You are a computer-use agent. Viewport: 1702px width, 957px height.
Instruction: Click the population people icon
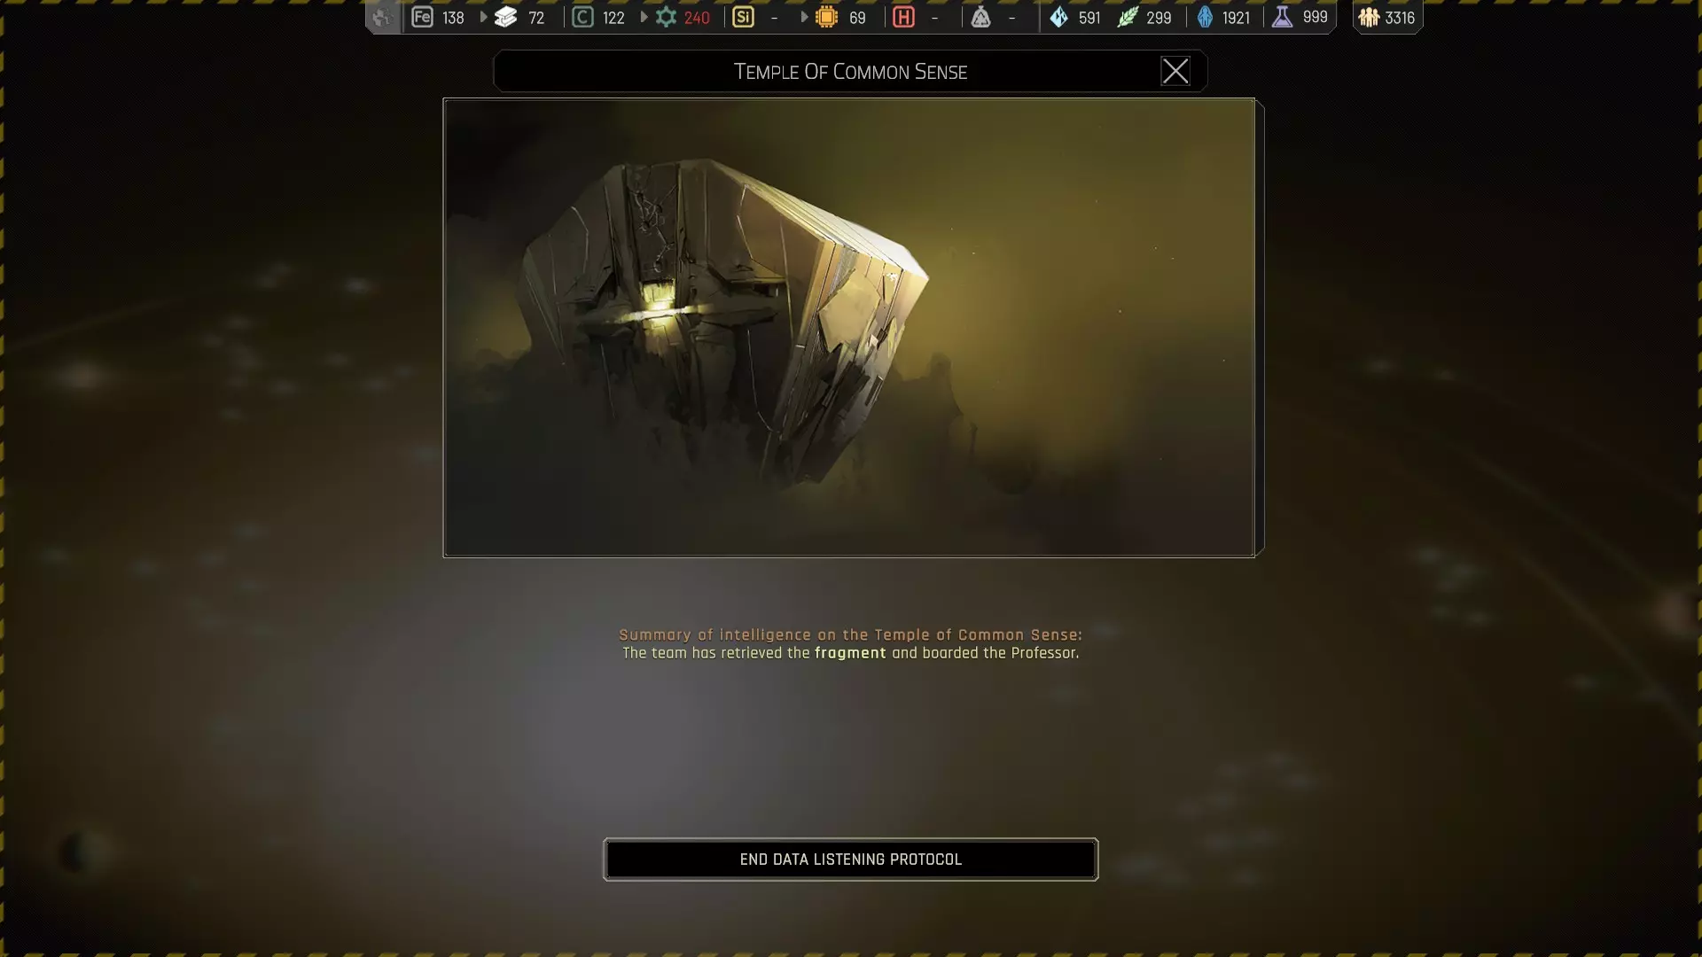(x=1369, y=17)
